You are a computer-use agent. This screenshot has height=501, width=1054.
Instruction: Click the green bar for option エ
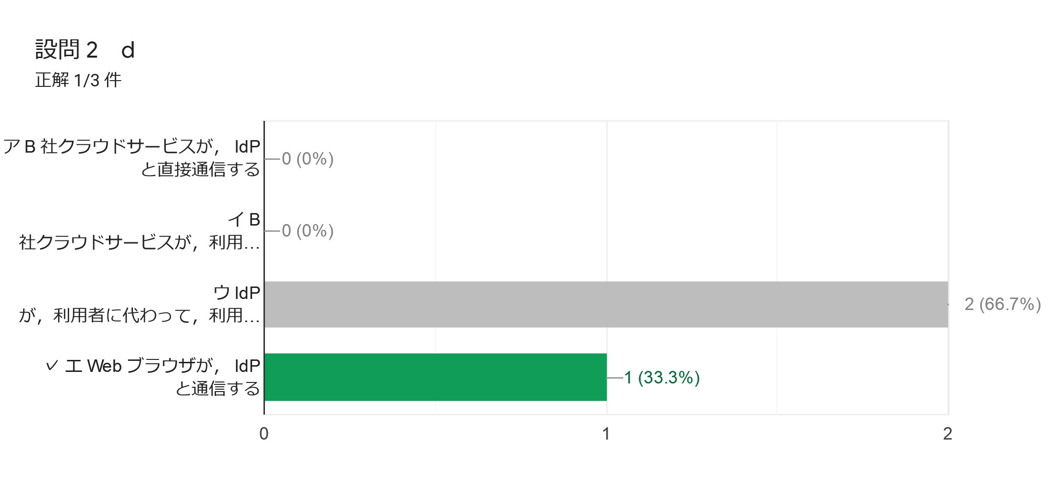point(435,377)
